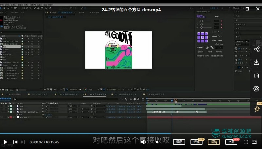Viewport: 262px width, 149px height.
Task: Adjust the volume slider handle
Action: (x=157, y=142)
